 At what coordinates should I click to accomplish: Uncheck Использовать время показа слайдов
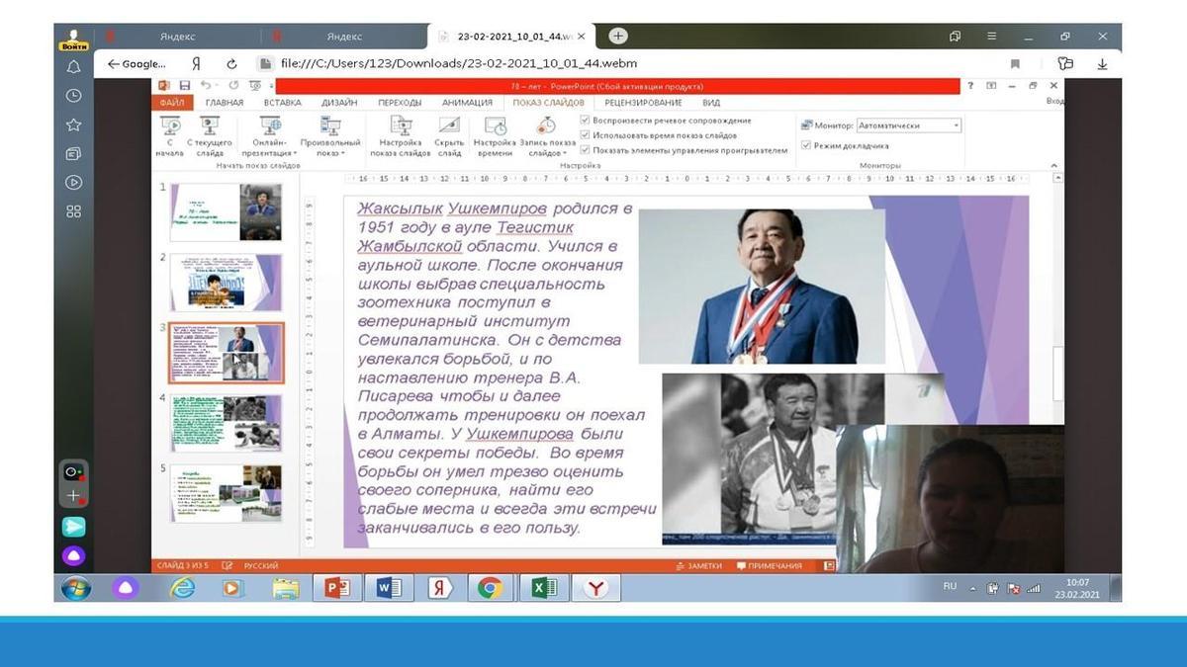click(x=586, y=135)
